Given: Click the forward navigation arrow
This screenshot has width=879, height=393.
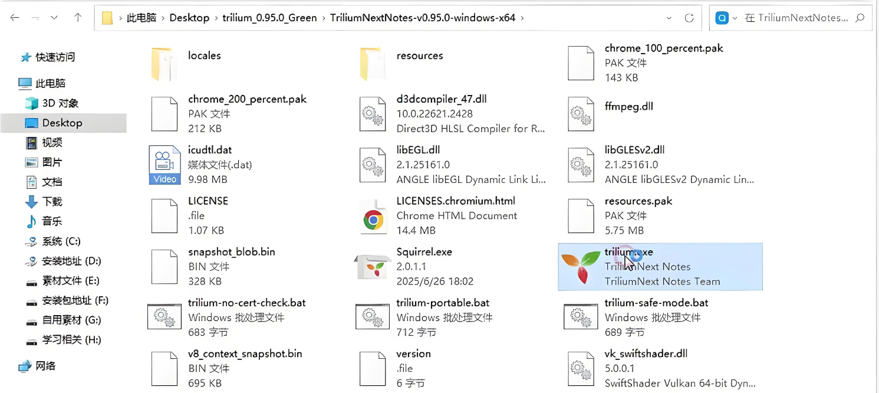Looking at the screenshot, I should click(35, 18).
